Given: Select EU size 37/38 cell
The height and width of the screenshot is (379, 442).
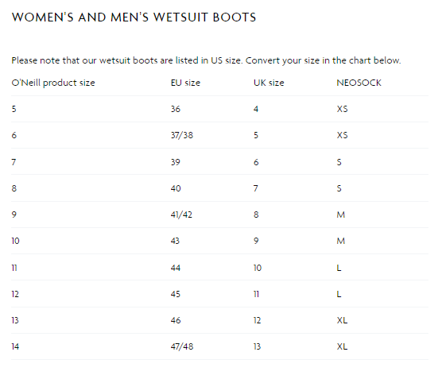Looking at the screenshot, I should click(182, 135).
